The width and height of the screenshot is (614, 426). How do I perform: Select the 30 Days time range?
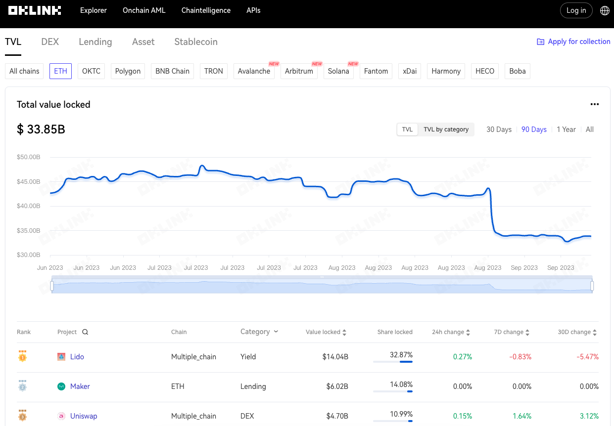(x=499, y=129)
